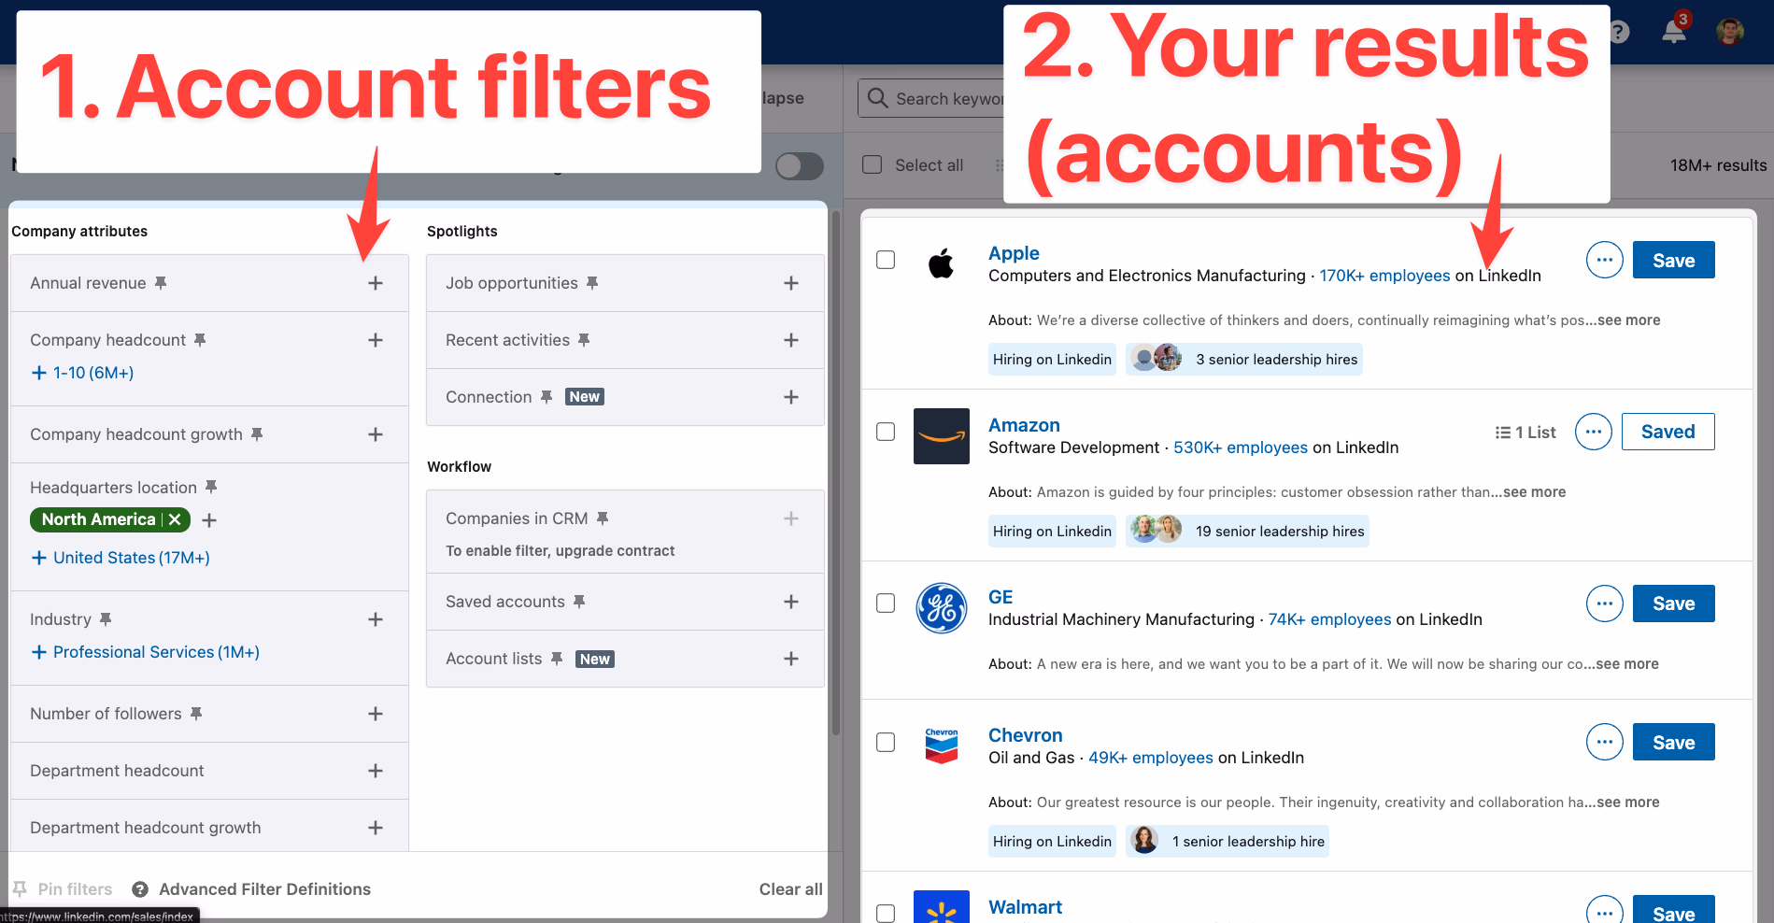
Task: Expand the Saved accounts filter
Action: click(791, 602)
